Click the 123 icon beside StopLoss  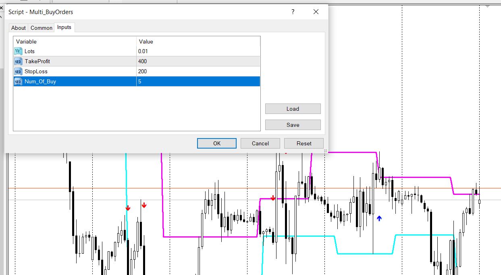click(x=18, y=71)
